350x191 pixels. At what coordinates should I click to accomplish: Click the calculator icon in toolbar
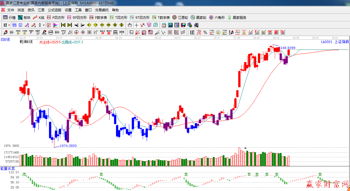[170, 25]
